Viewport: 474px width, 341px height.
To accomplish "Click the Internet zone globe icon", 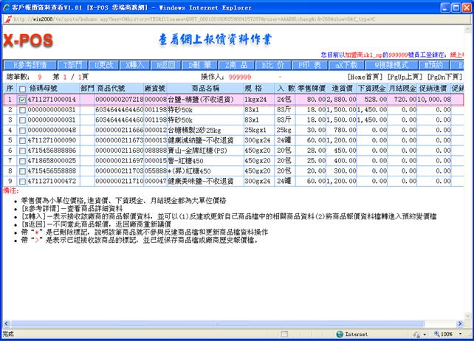I will (338, 334).
